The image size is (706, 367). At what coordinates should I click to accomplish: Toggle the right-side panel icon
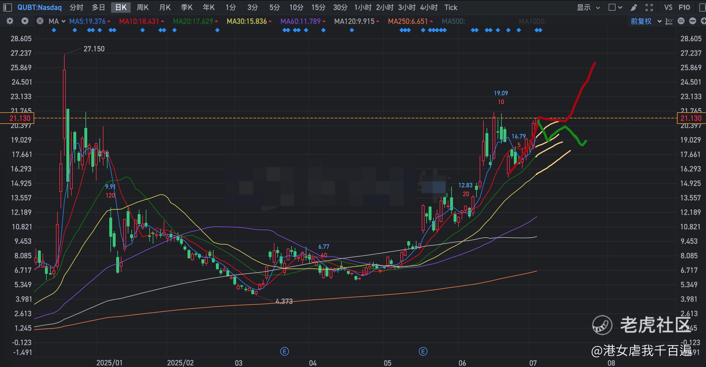(x=703, y=8)
